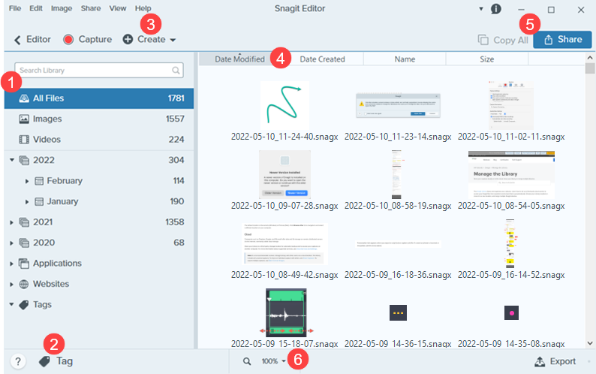
Task: Open the Help menu
Action: [143, 8]
